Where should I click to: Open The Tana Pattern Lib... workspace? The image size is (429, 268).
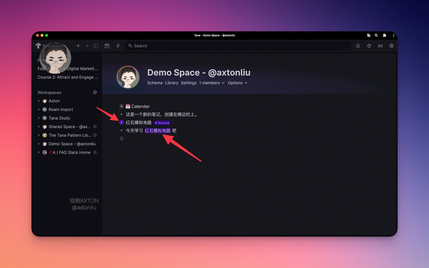coord(70,135)
